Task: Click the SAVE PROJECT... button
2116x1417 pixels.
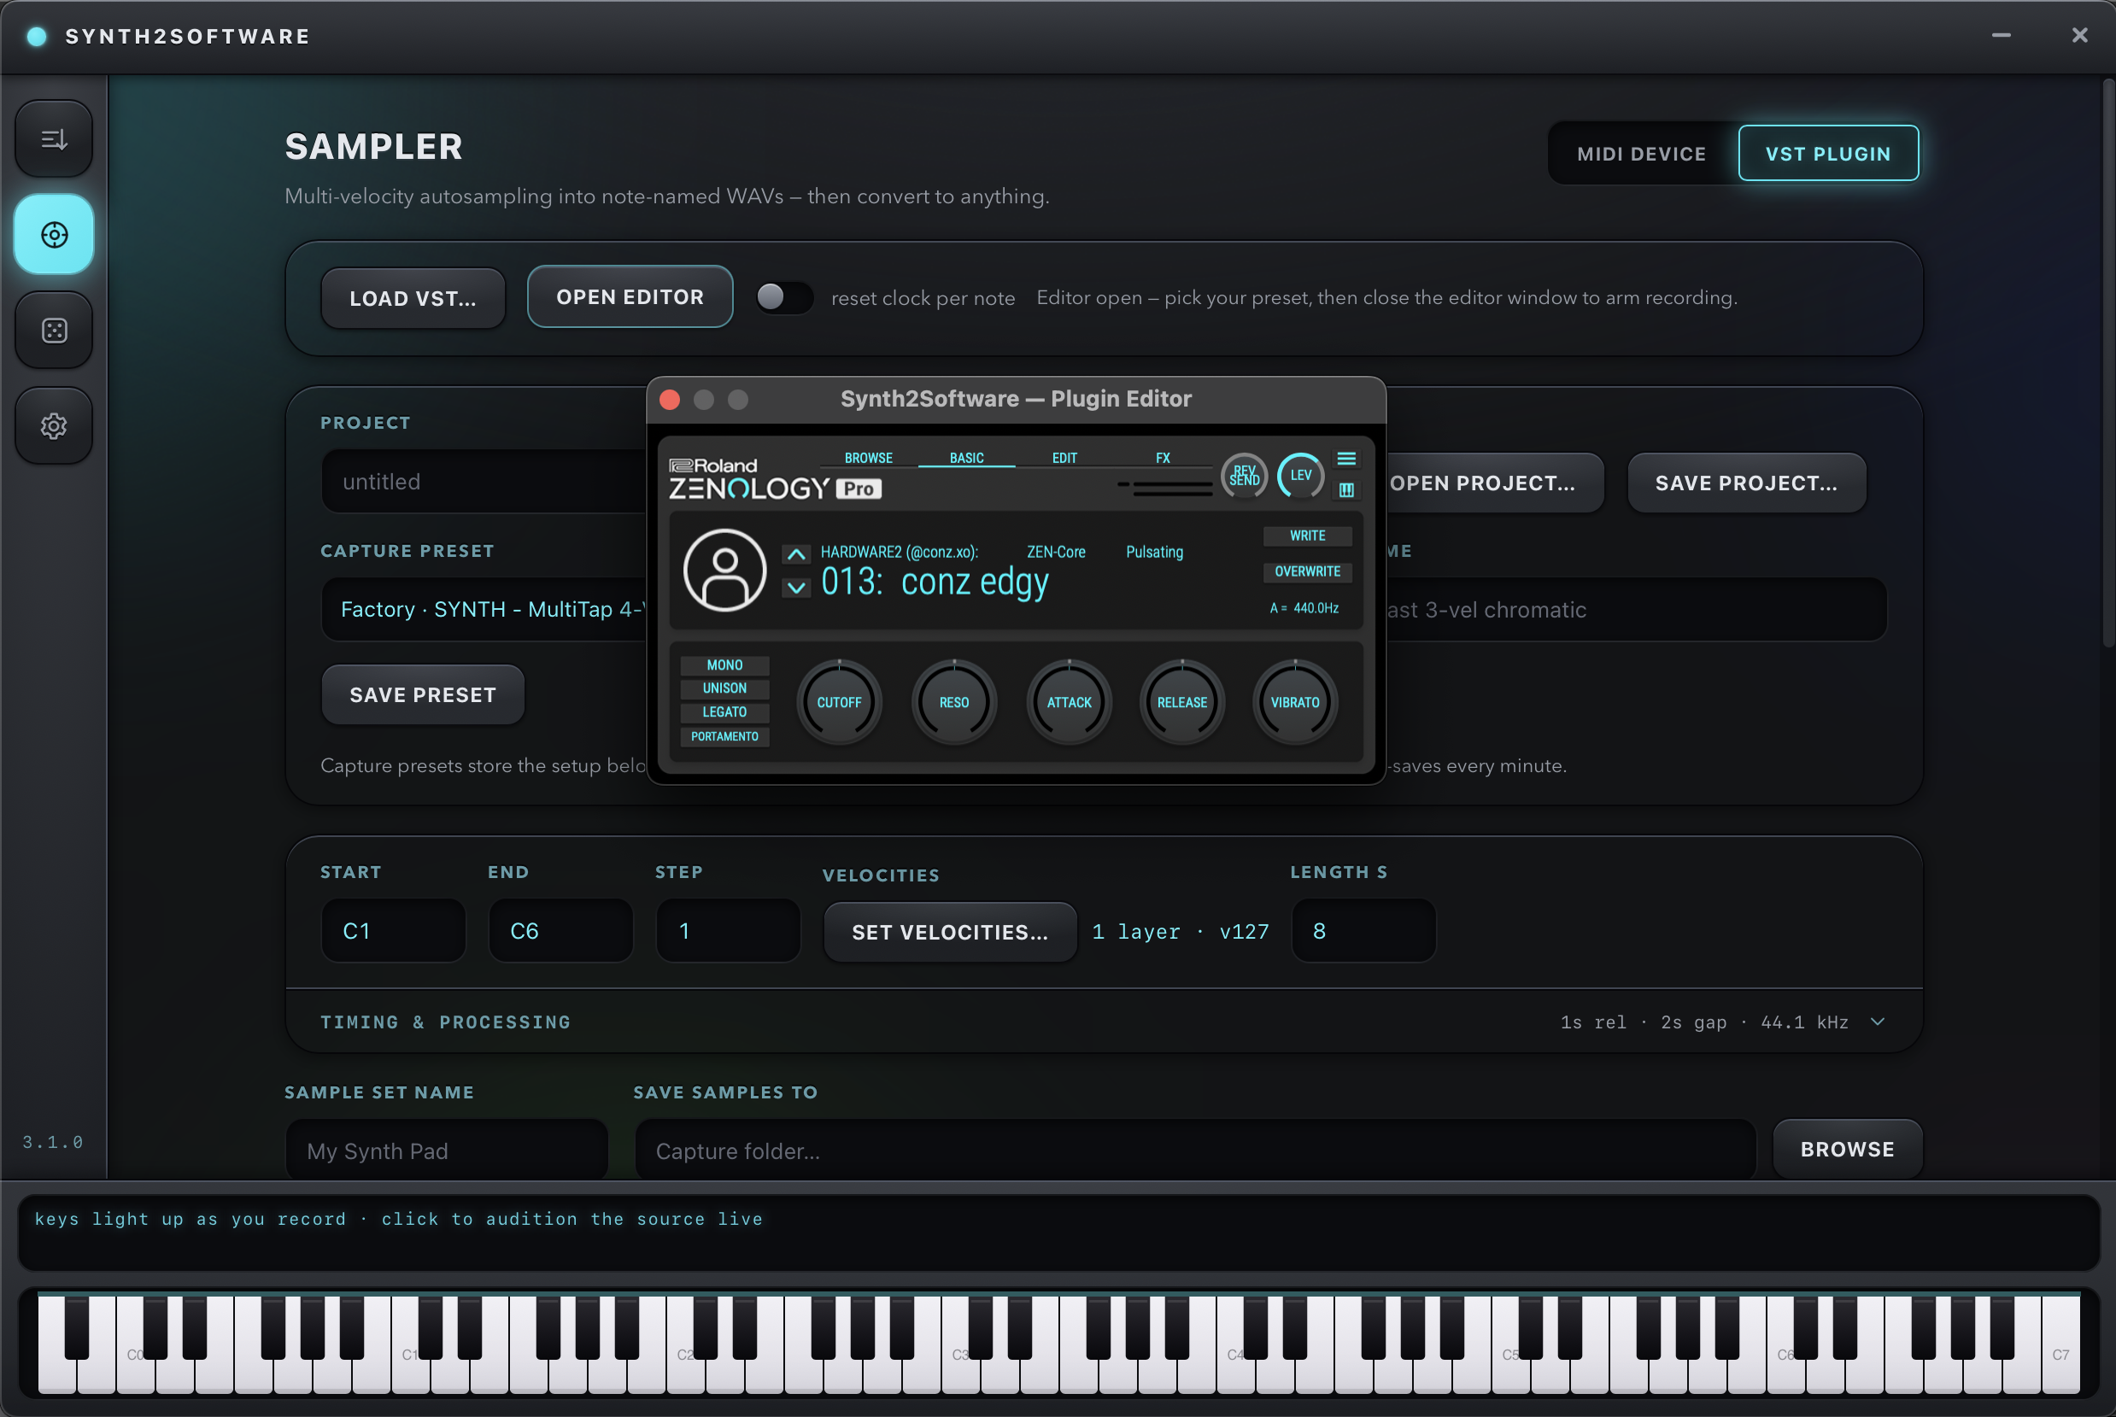Action: click(x=1746, y=483)
